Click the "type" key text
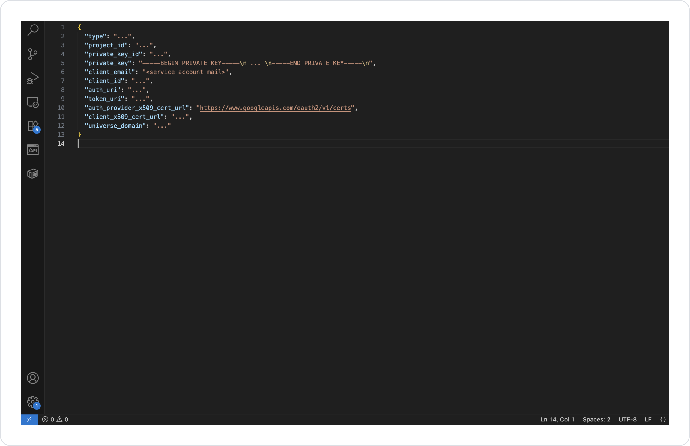The image size is (690, 446). [95, 36]
